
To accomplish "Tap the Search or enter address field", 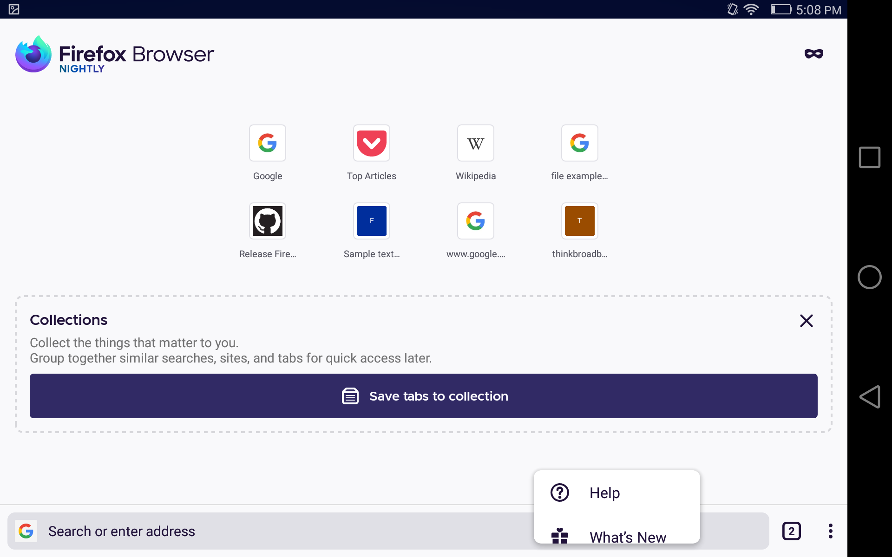I will point(279,531).
